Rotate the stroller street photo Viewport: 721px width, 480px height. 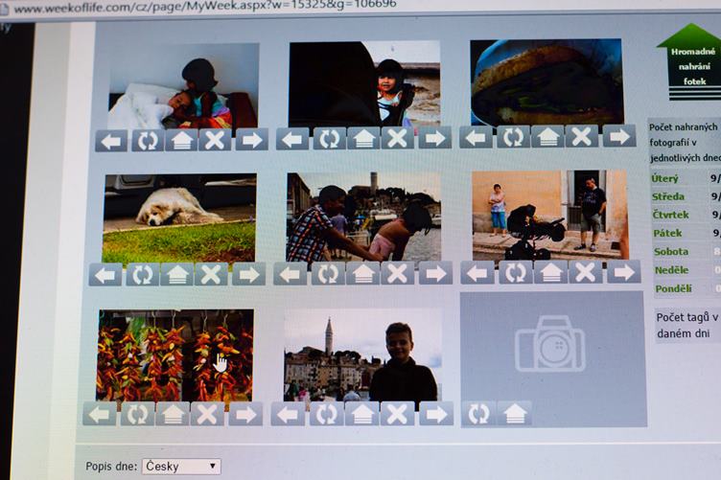point(516,272)
